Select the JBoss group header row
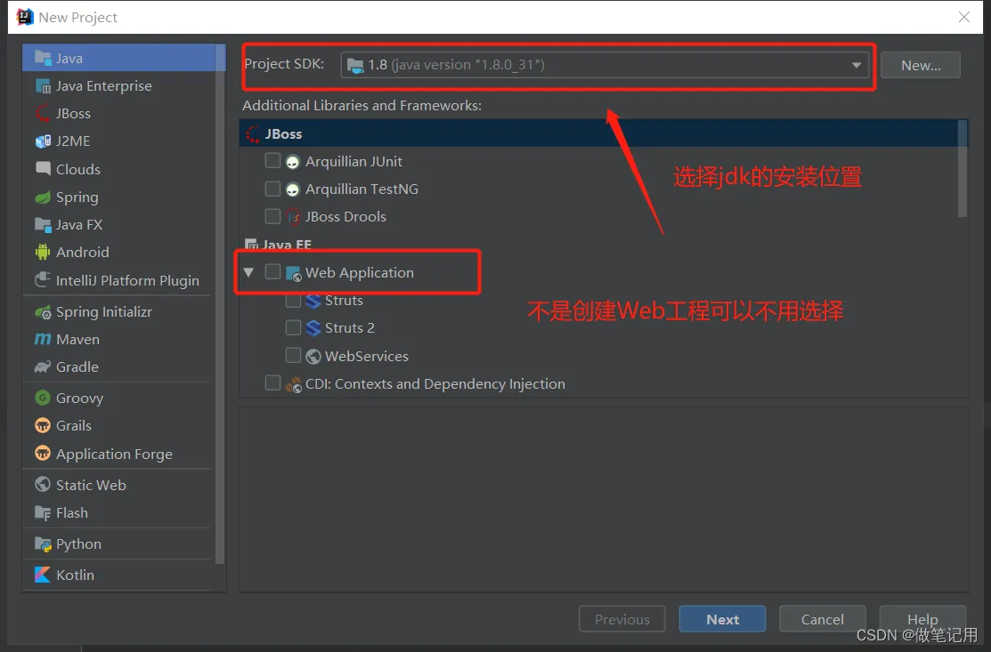 [x=598, y=133]
